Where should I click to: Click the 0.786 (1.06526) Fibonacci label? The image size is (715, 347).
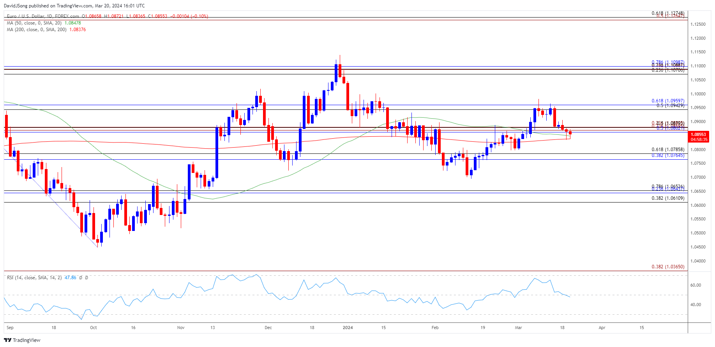tap(668, 187)
